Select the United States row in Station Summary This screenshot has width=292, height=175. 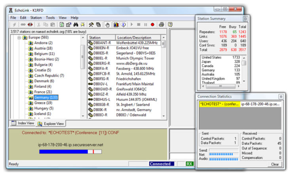pyautogui.click(x=221, y=57)
